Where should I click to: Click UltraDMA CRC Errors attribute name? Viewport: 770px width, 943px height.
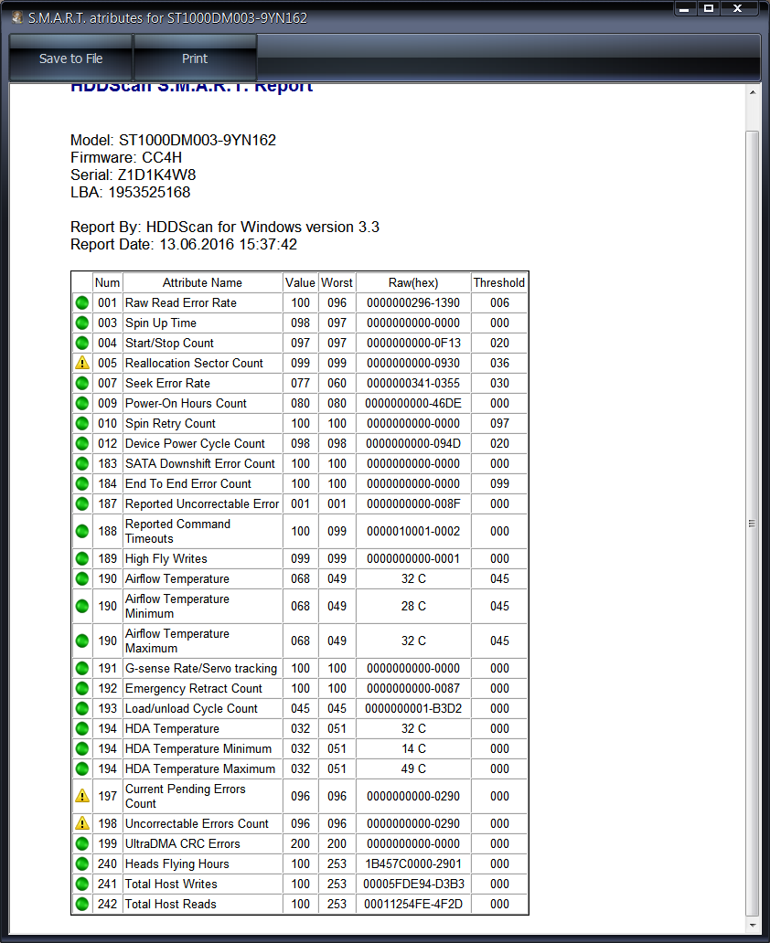pos(182,843)
